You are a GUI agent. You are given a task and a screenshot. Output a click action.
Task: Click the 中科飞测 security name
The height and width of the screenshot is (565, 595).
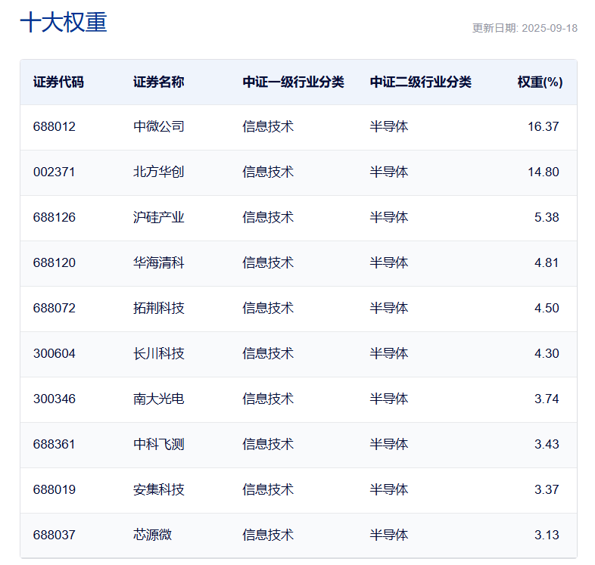(x=159, y=444)
